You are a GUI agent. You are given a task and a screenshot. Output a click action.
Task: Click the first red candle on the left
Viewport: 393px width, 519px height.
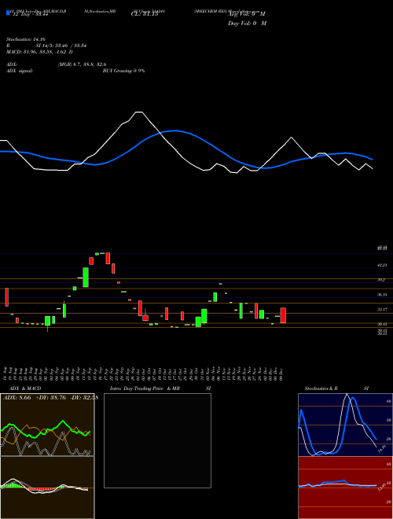[x=6, y=297]
